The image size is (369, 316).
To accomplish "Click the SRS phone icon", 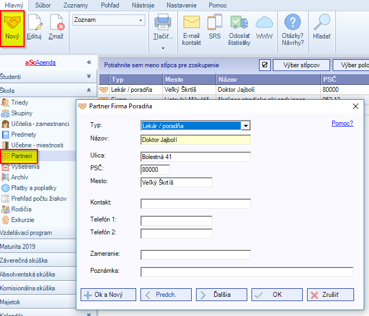I will click(215, 22).
